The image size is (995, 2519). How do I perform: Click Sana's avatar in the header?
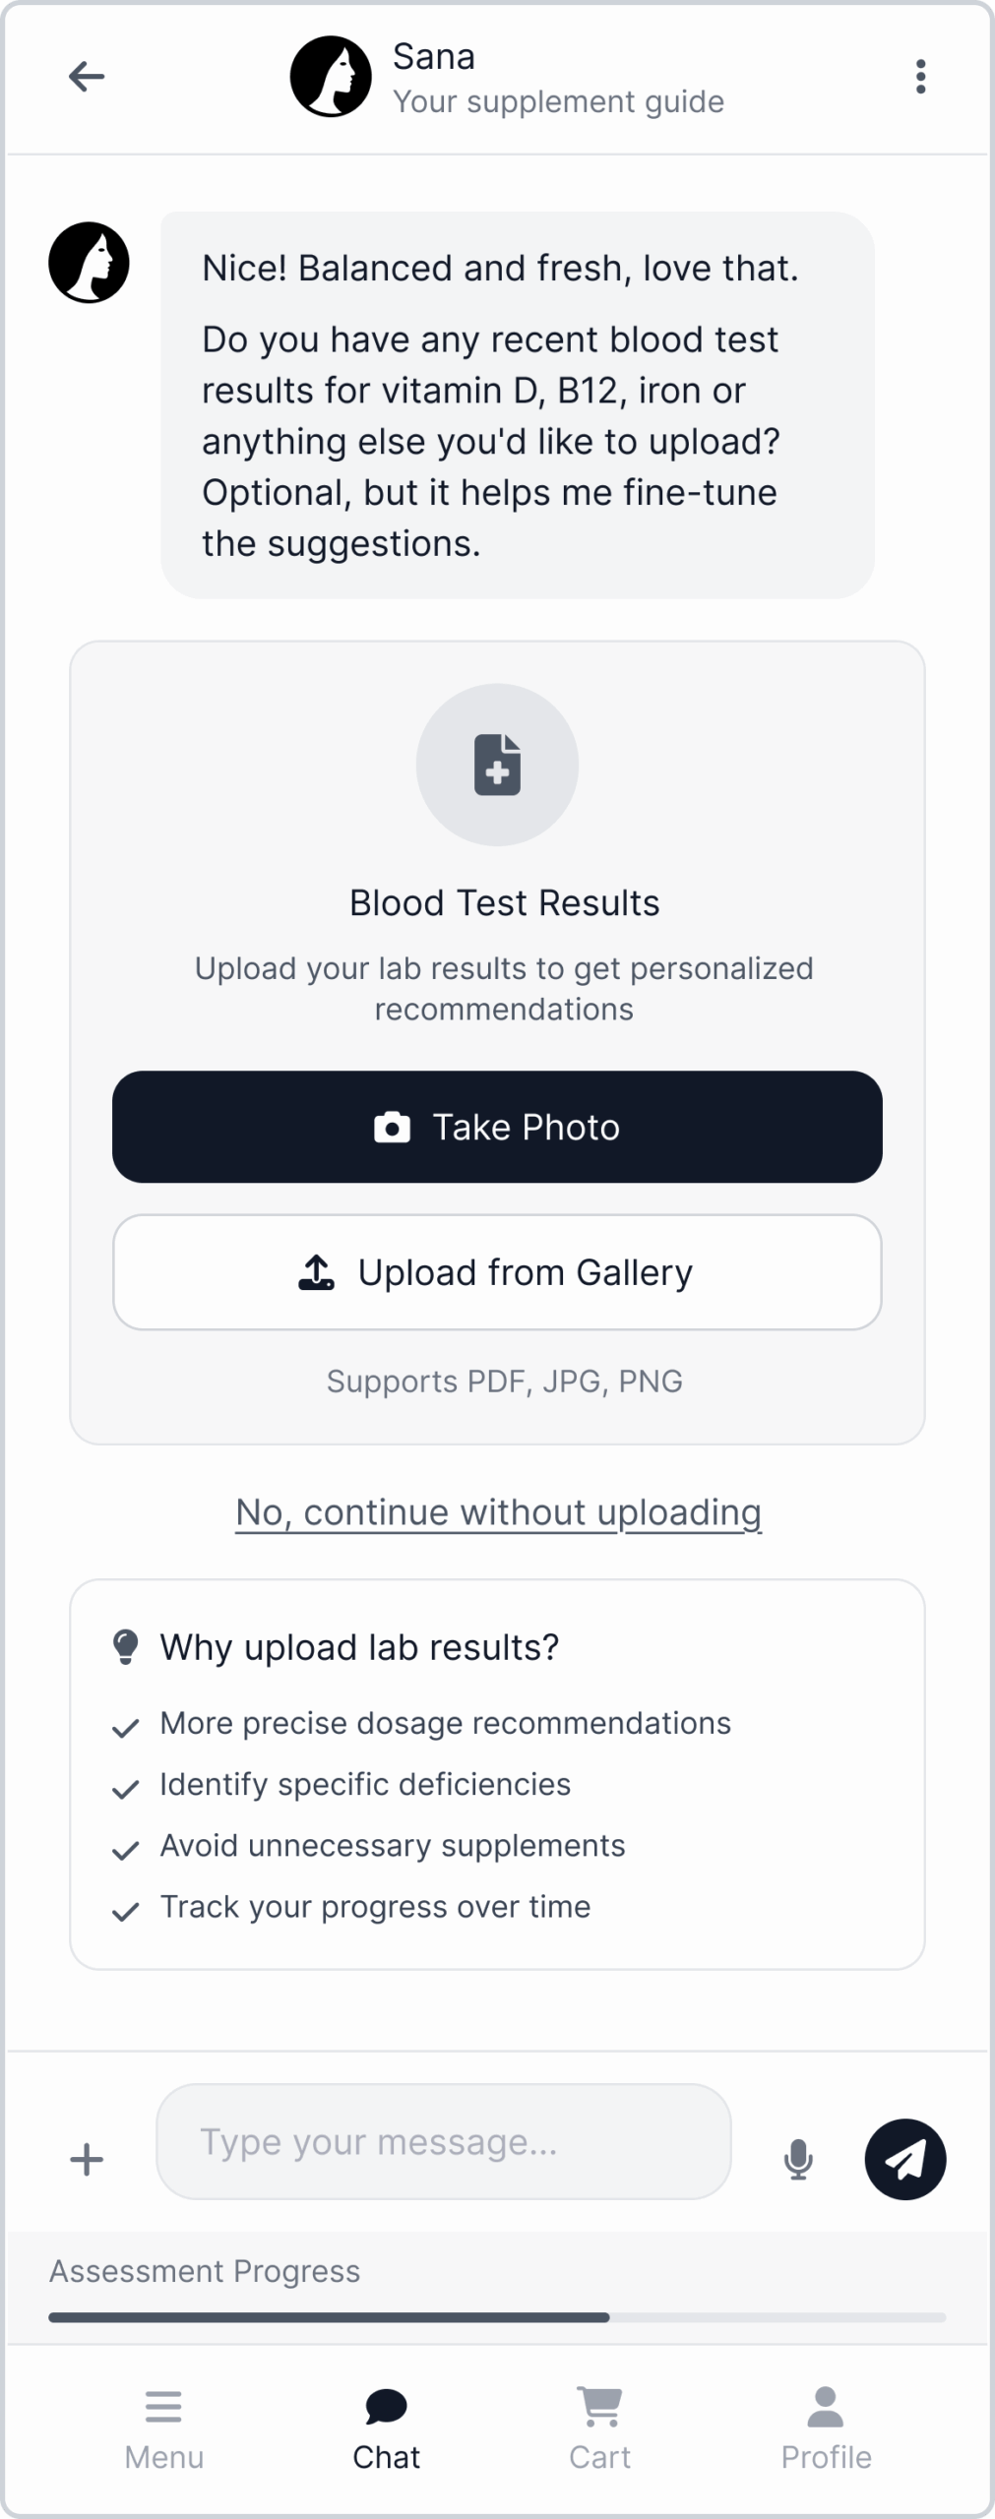point(331,77)
